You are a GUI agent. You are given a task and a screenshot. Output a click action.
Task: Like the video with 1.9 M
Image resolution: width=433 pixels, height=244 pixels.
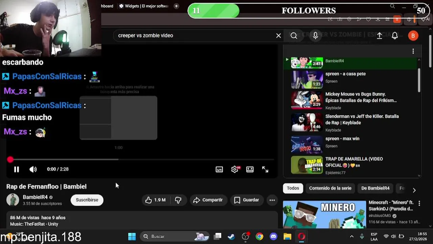coord(156,200)
